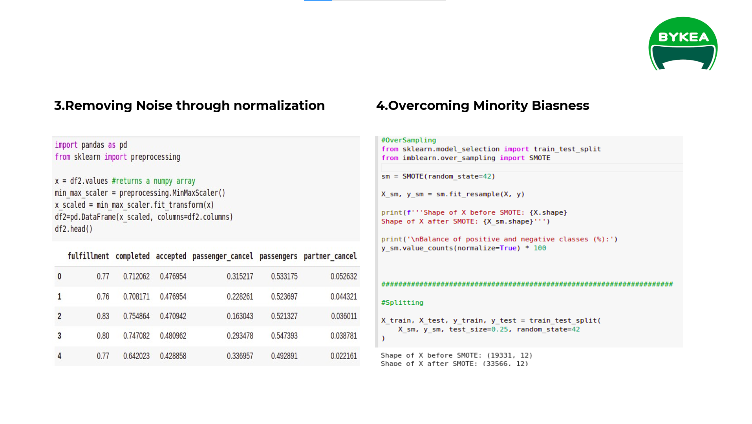Click the cell value 0.754864
The height and width of the screenshot is (424, 752).
pyautogui.click(x=137, y=316)
